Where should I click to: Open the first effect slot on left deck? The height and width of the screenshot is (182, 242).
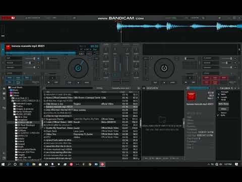coord(14,58)
